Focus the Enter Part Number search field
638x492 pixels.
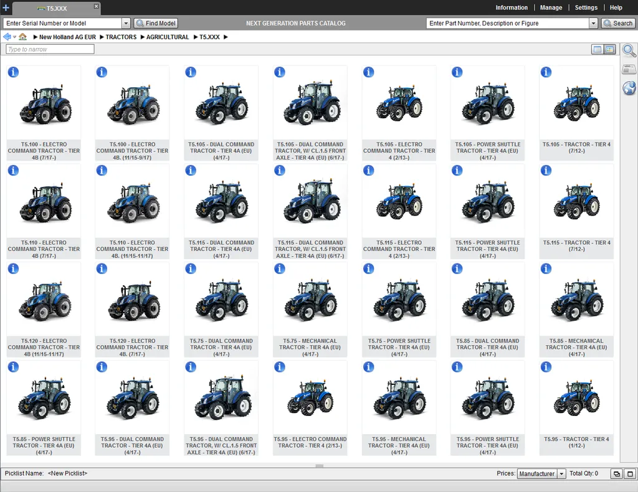pos(507,24)
